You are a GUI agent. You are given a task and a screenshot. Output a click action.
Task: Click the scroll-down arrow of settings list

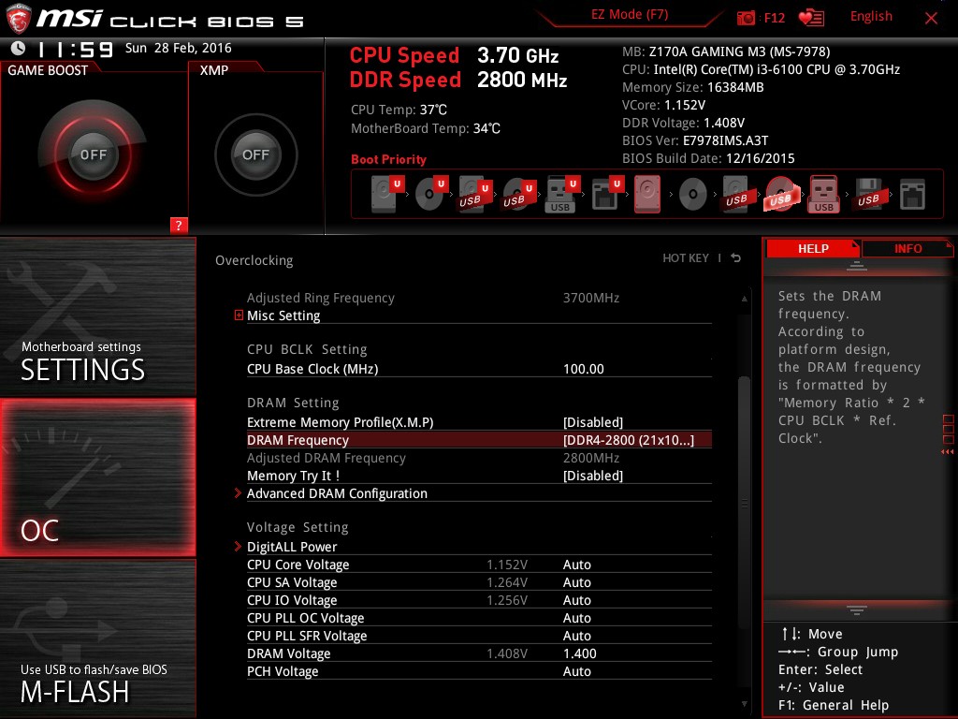coord(744,704)
